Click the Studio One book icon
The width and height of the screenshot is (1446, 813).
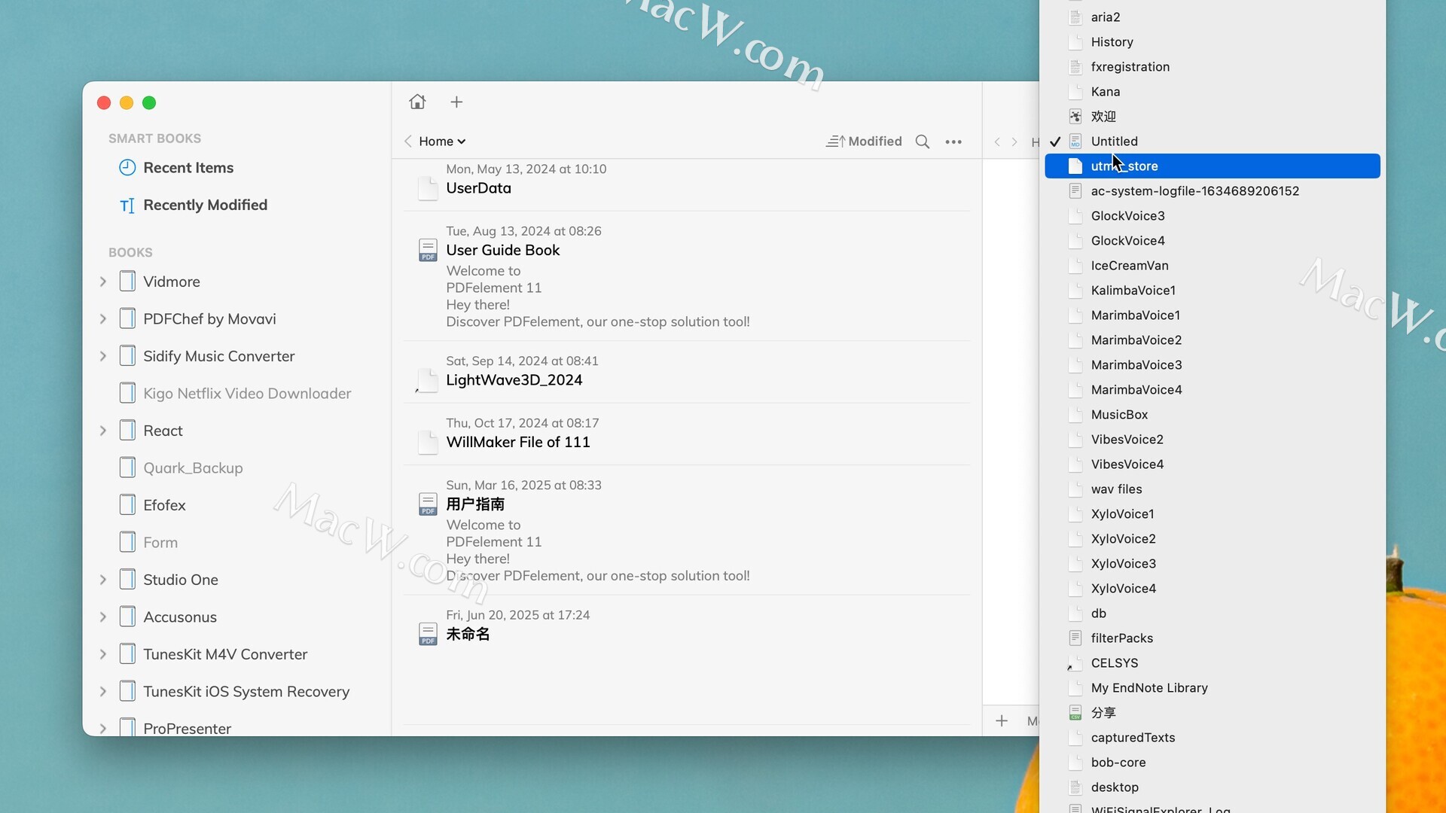tap(127, 580)
